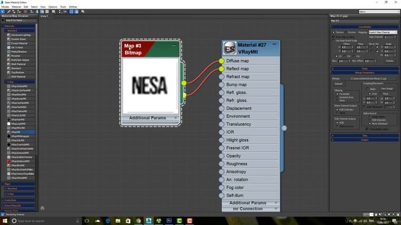The width and height of the screenshot is (401, 225).
Task: Enable Use Real-World Scale checkbox
Action: [x=333, y=41]
